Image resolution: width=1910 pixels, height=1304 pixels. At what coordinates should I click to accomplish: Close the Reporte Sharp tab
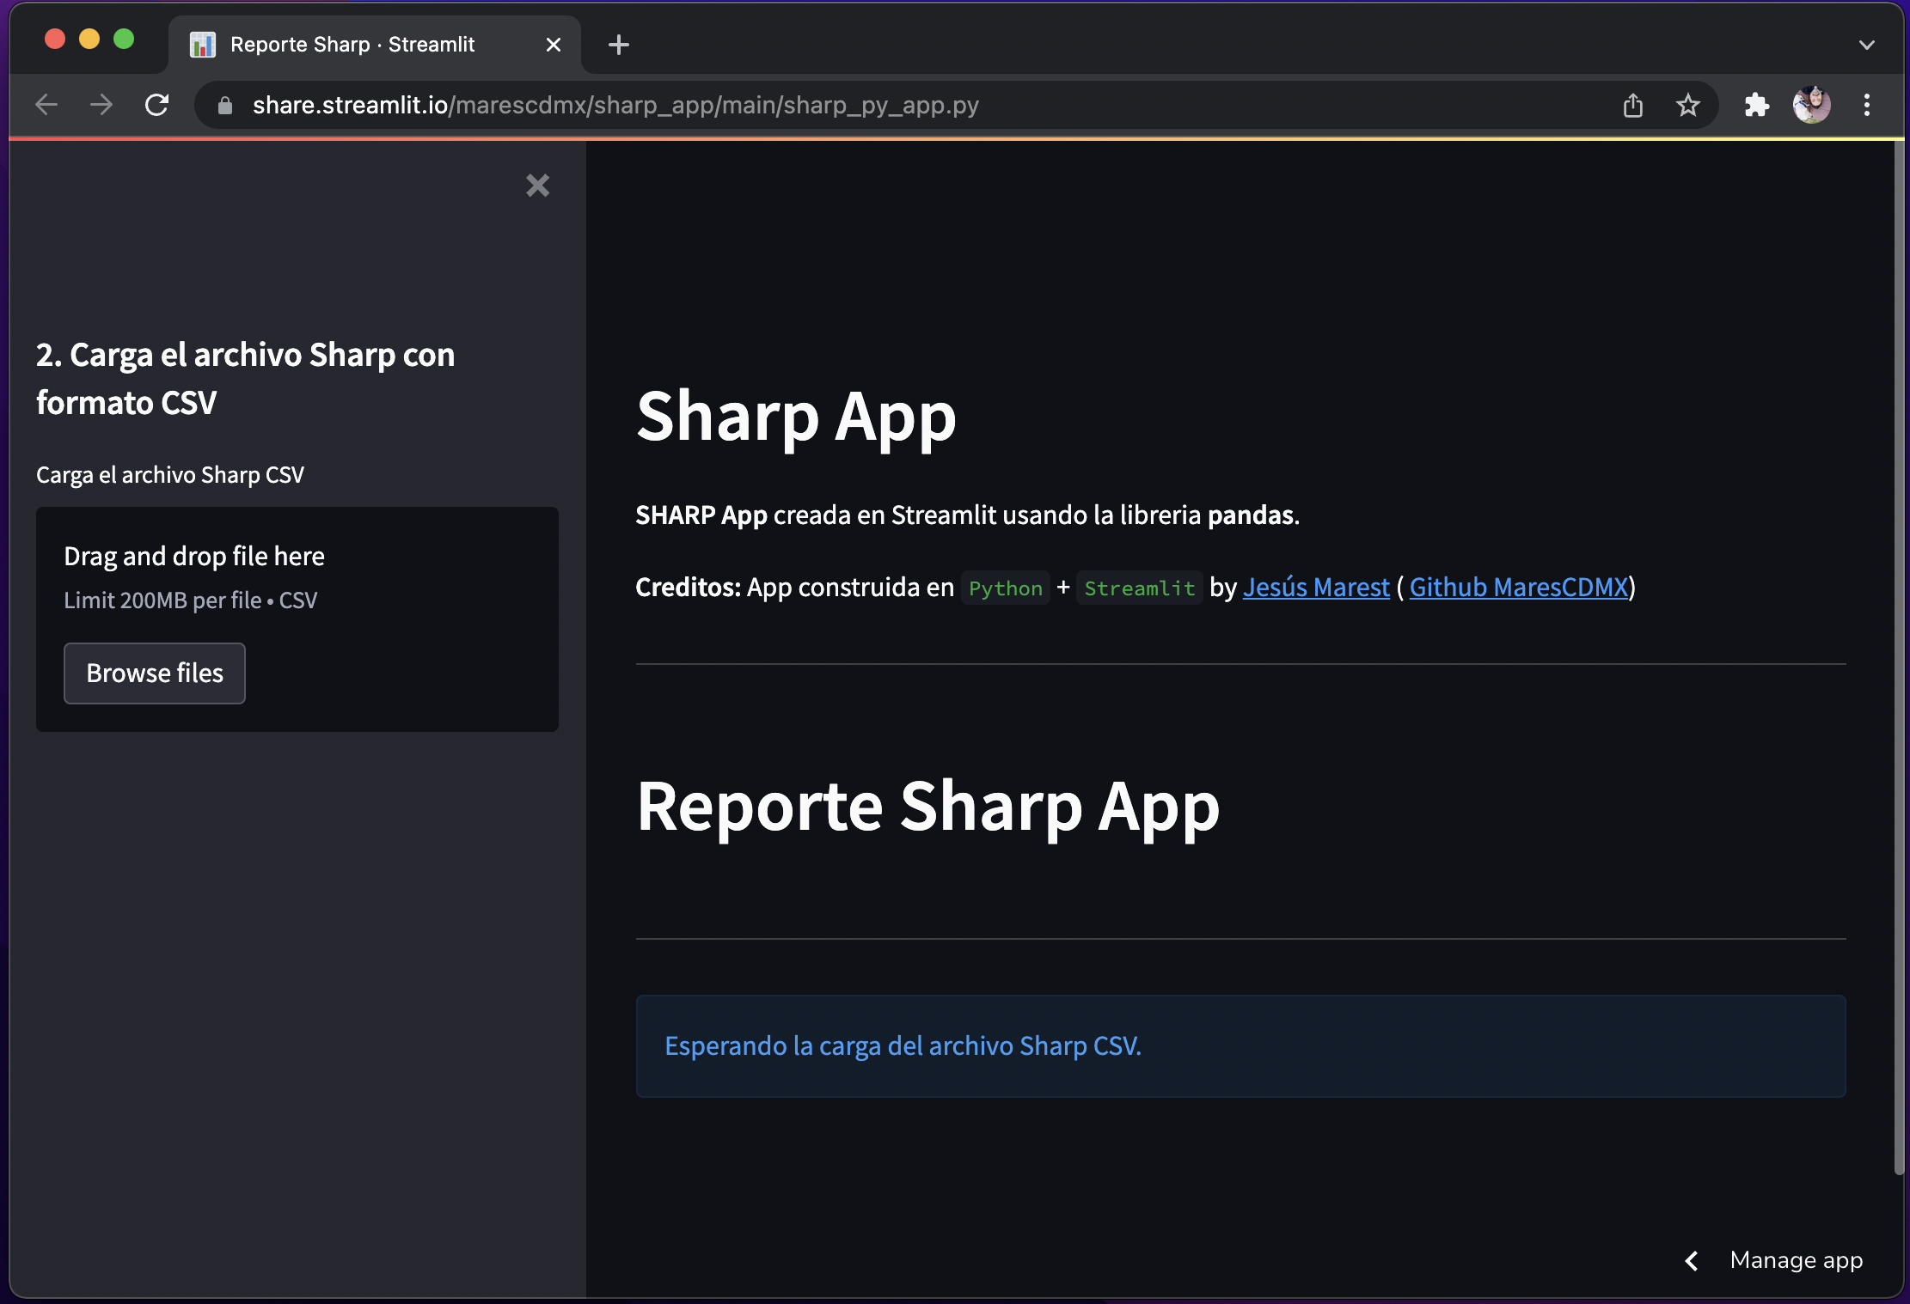pos(554,45)
